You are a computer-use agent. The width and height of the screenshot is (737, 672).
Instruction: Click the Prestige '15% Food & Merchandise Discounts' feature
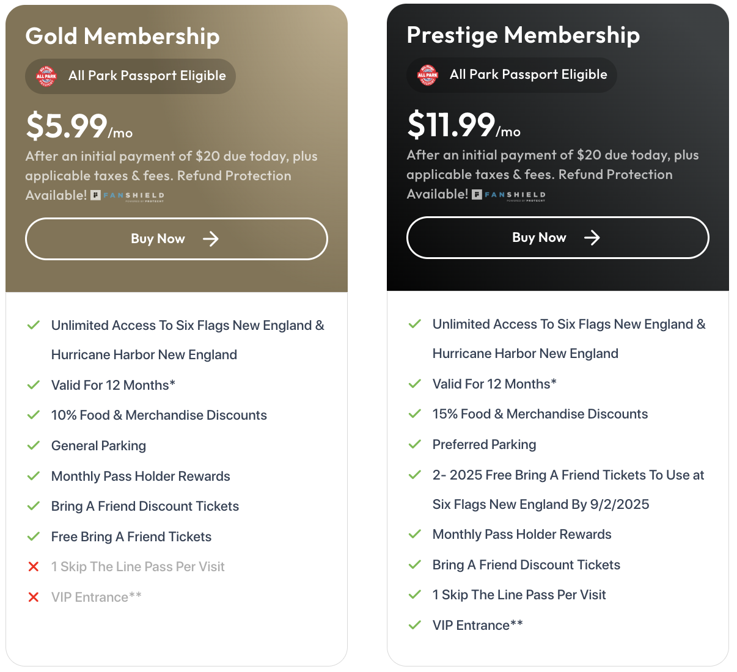540,414
